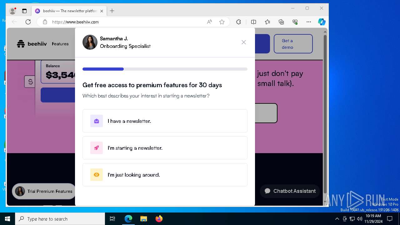Open the Features menu on beehiiv

(x=60, y=44)
